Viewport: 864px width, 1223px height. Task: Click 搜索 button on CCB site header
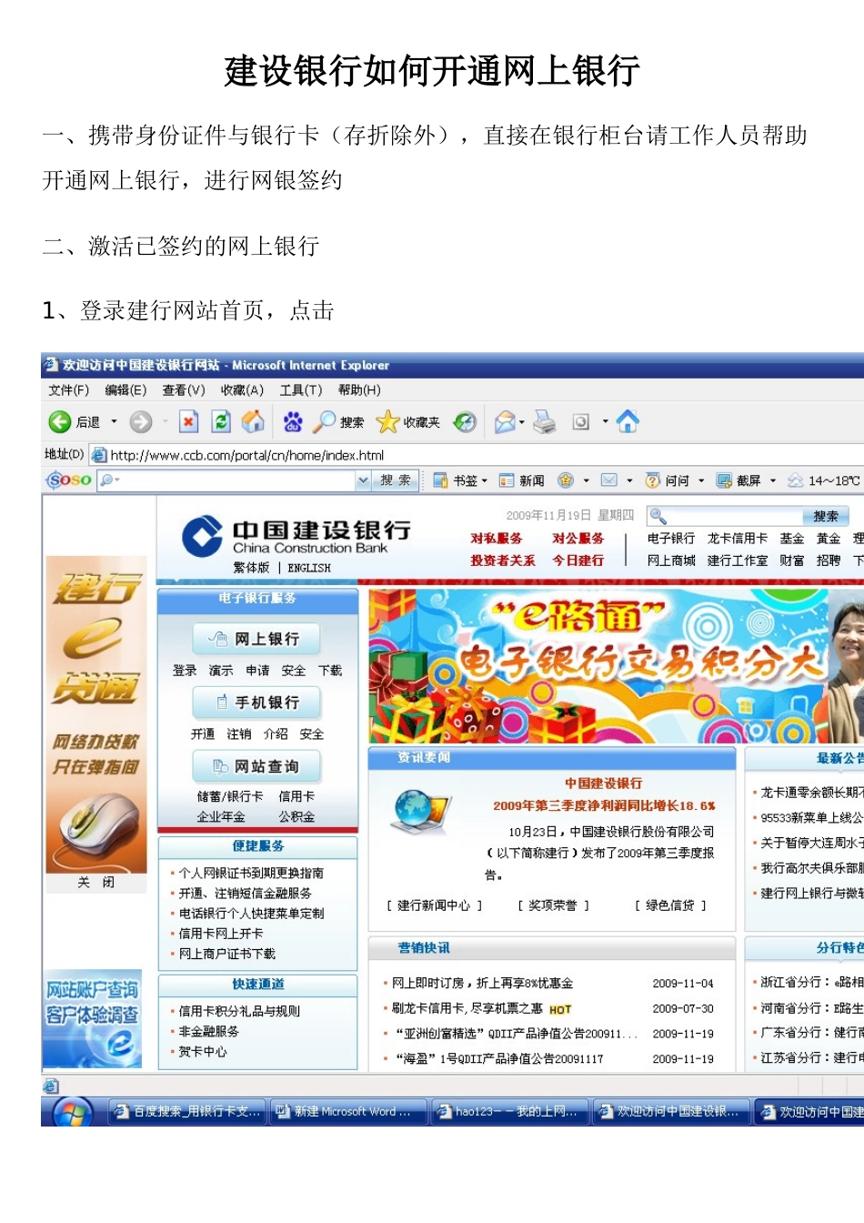click(x=826, y=516)
